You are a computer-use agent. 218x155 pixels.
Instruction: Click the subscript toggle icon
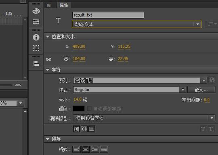211,129
